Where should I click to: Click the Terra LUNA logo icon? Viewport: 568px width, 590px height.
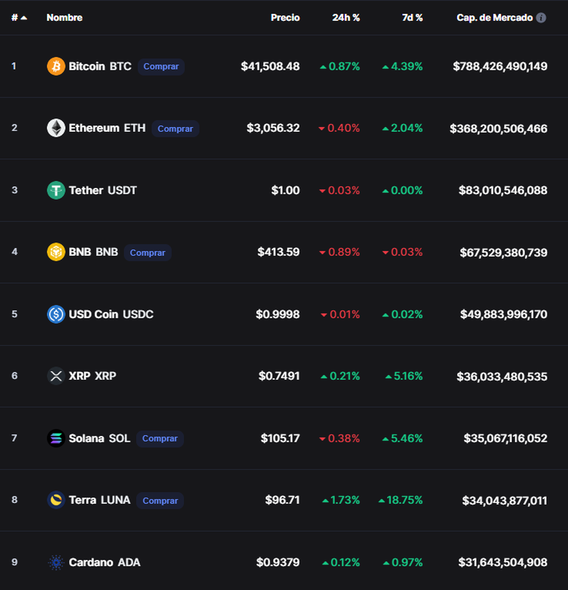point(56,500)
